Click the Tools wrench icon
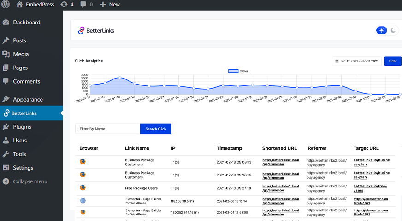 tap(6, 154)
